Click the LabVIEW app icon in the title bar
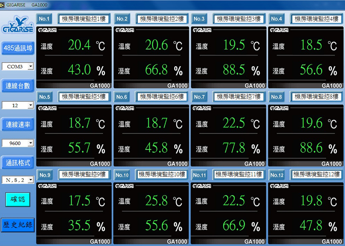Image resolution: width=345 pixels, height=246 pixels. click(2, 5)
